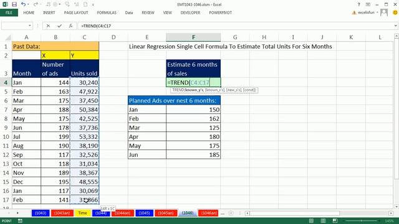Click 'Planned Ads over nest 6 months:' header

[175, 101]
